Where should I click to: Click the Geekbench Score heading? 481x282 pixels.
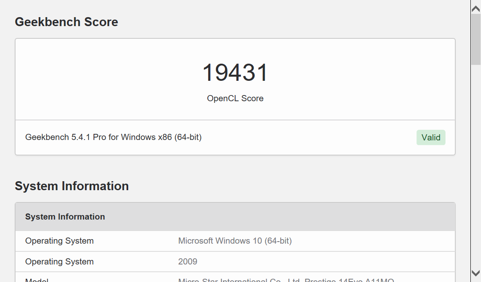[67, 22]
